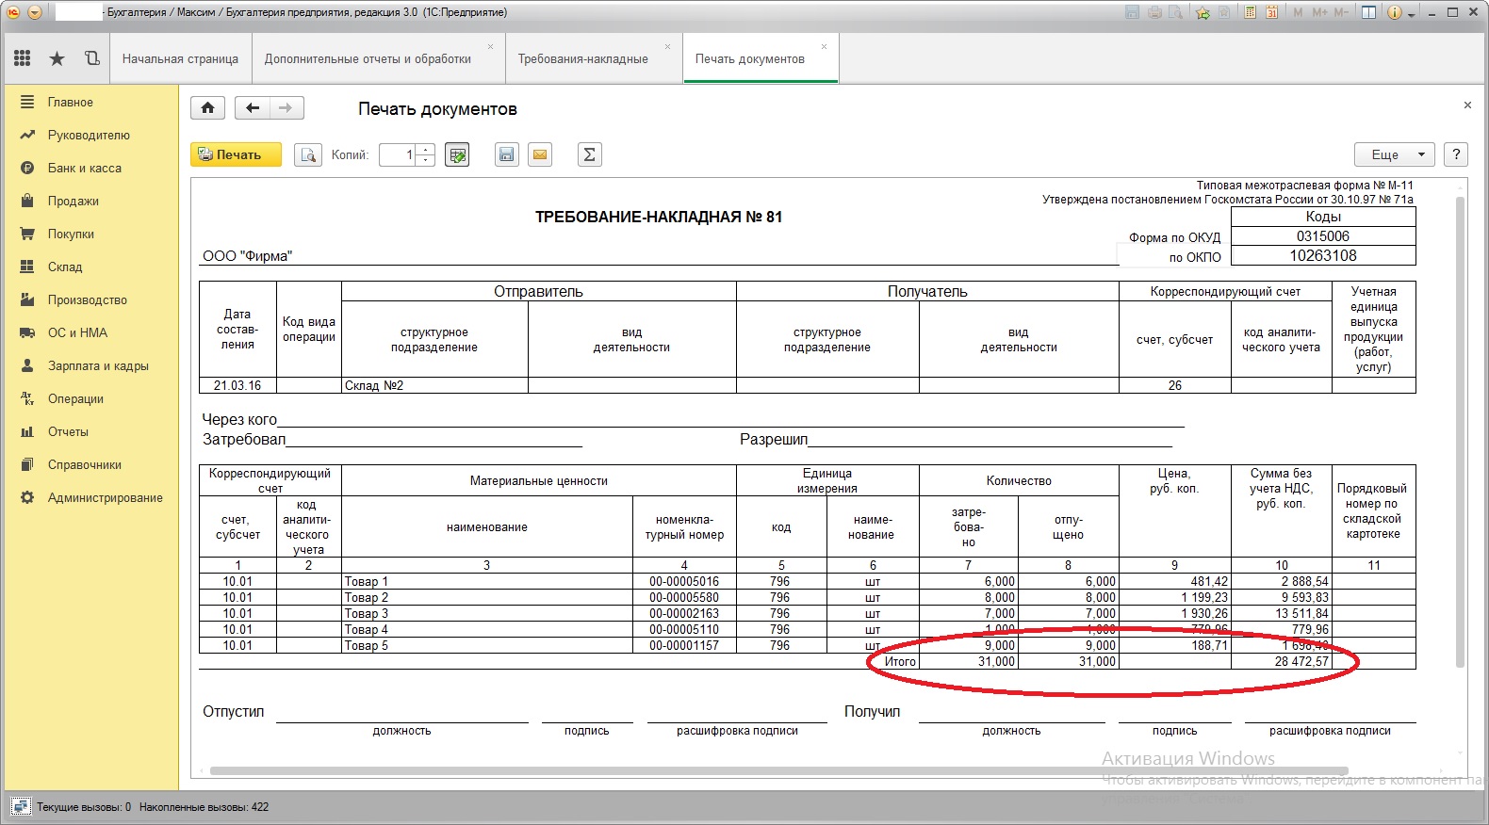The width and height of the screenshot is (1489, 825).
Task: Open Склад section
Action: coord(90,267)
